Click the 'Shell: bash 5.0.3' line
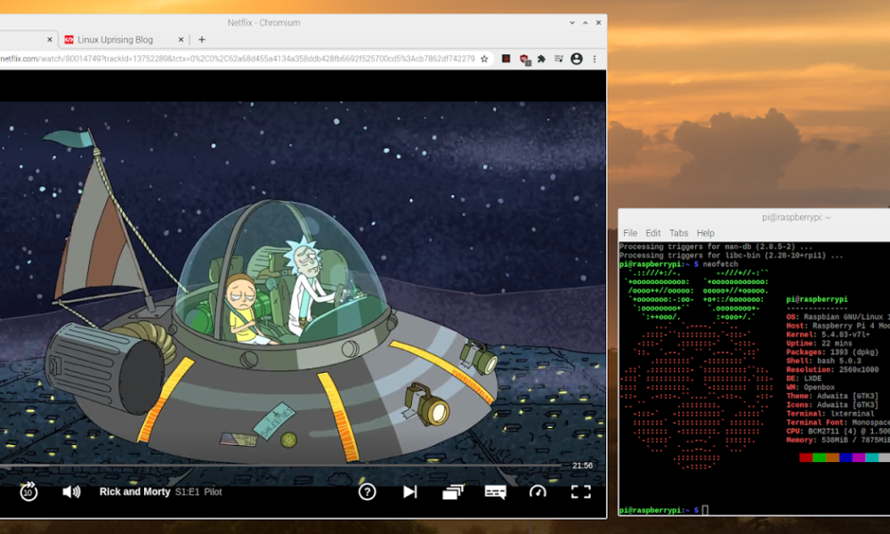890x534 pixels. [823, 361]
